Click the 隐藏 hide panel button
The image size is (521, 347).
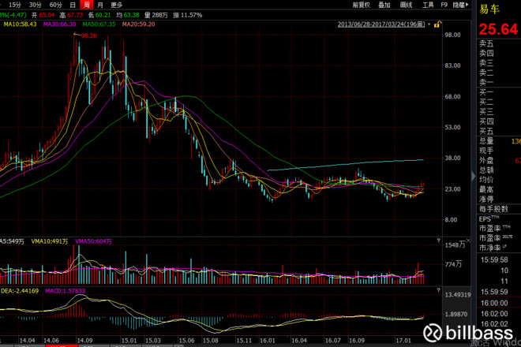tap(464, 4)
